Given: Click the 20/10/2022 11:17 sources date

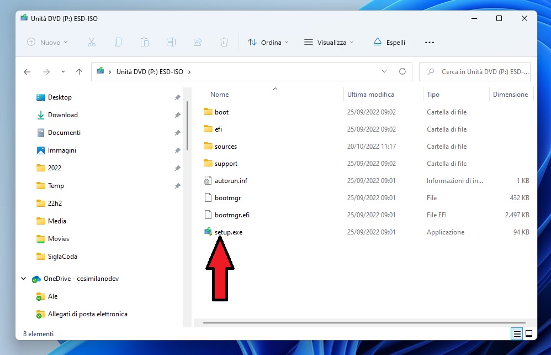Looking at the screenshot, I should coord(372,146).
